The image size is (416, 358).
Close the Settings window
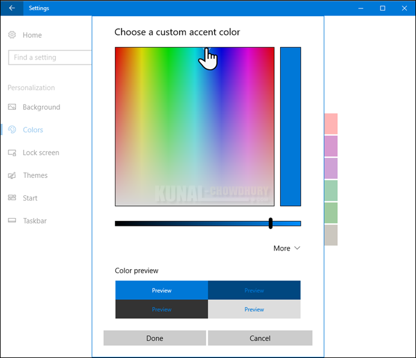coord(404,8)
